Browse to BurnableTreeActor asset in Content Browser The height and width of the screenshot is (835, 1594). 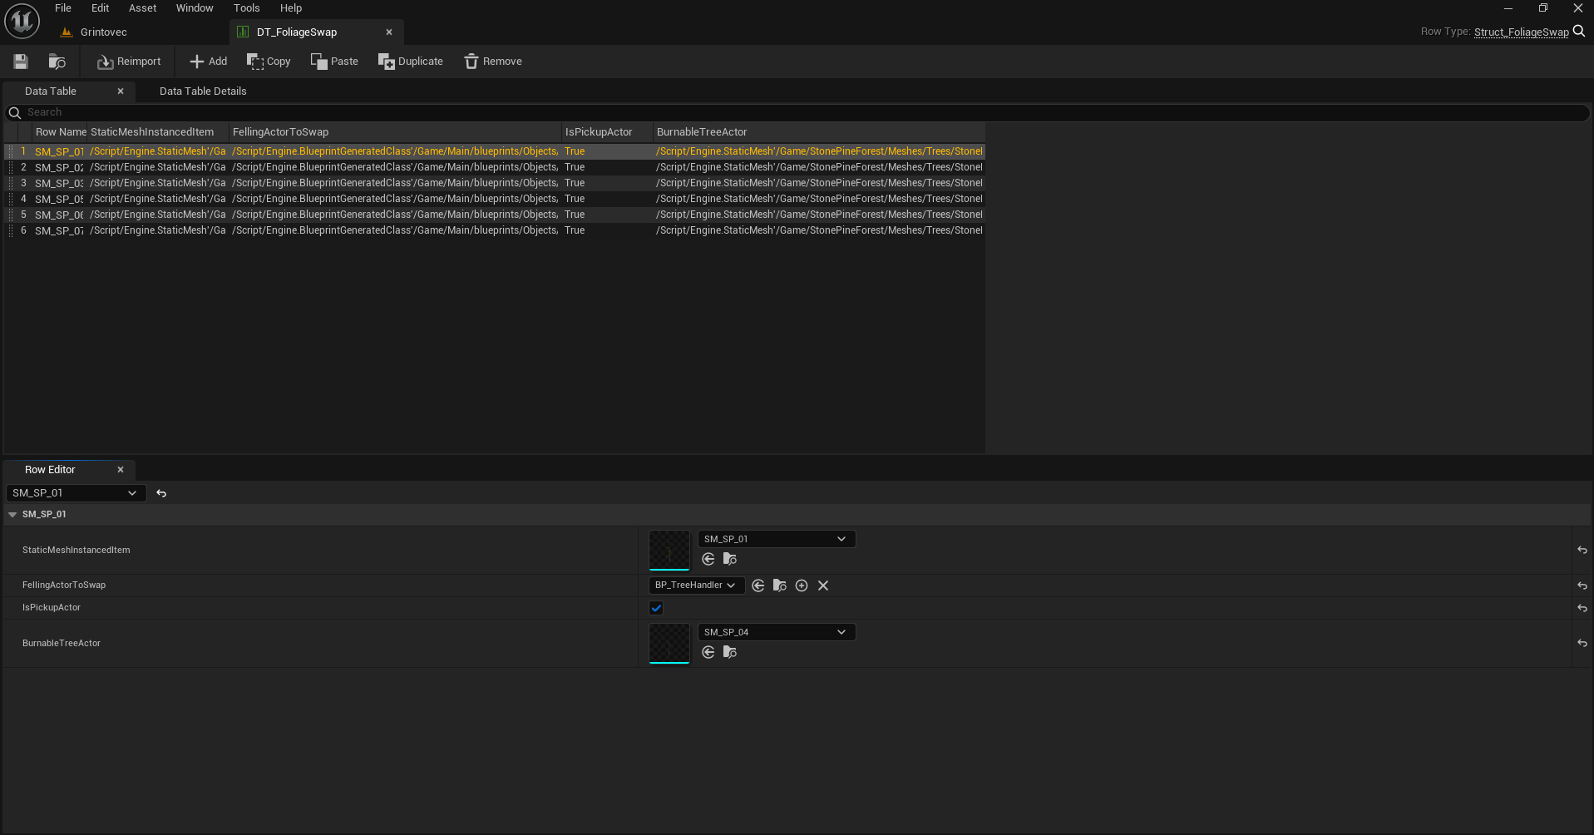(730, 653)
